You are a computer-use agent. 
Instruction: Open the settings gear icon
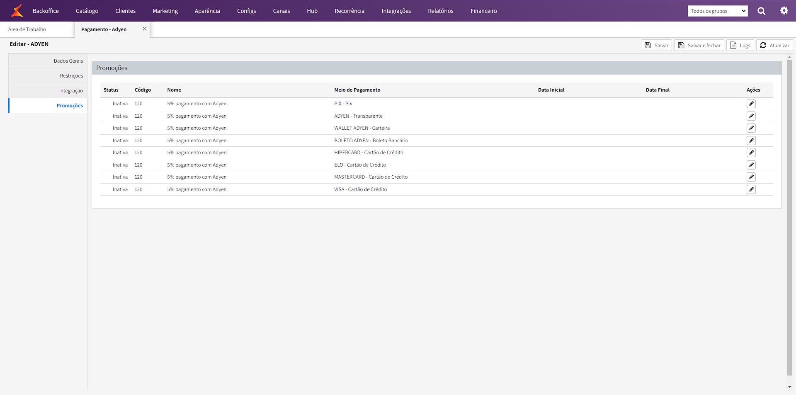[x=784, y=11]
